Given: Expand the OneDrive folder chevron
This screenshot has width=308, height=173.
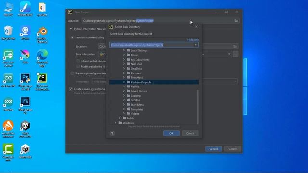Looking at the screenshot, I should coord(124,68).
